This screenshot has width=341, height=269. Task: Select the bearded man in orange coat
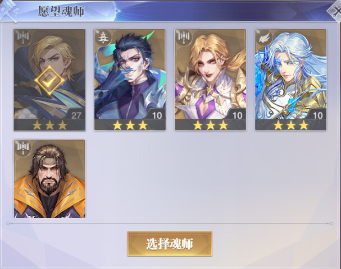49,179
